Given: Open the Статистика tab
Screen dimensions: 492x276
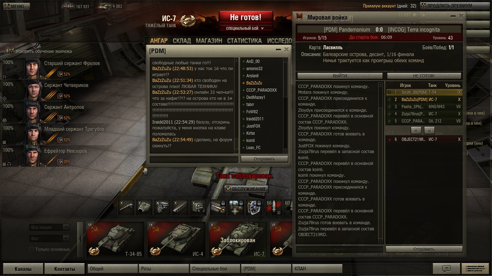Looking at the screenshot, I should [245, 41].
